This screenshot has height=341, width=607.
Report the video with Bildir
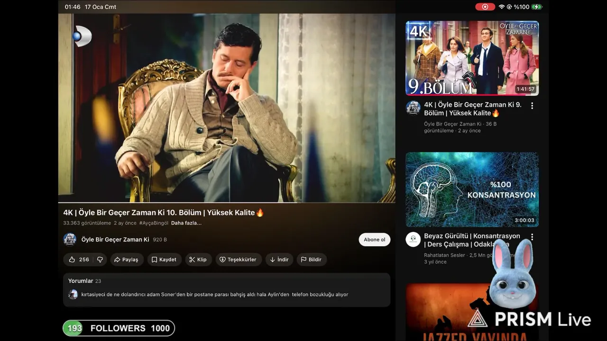[x=312, y=260]
